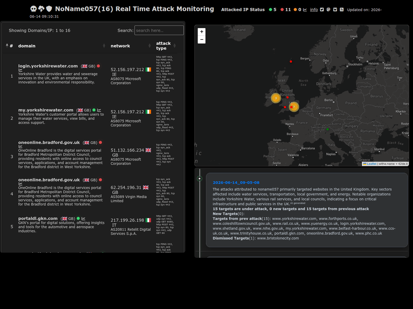Click red map marker over United Kingdom label
Screen dimensions: 413x309
287,97
